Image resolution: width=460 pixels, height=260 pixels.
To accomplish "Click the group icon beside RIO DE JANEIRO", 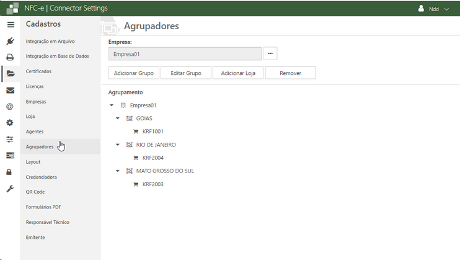I will [130, 145].
